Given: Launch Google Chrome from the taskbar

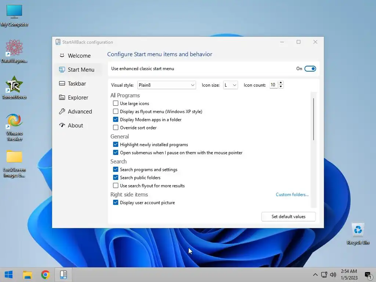Looking at the screenshot, I should point(45,275).
